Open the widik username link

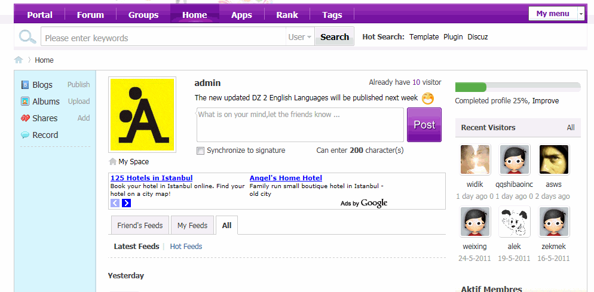[x=475, y=185]
